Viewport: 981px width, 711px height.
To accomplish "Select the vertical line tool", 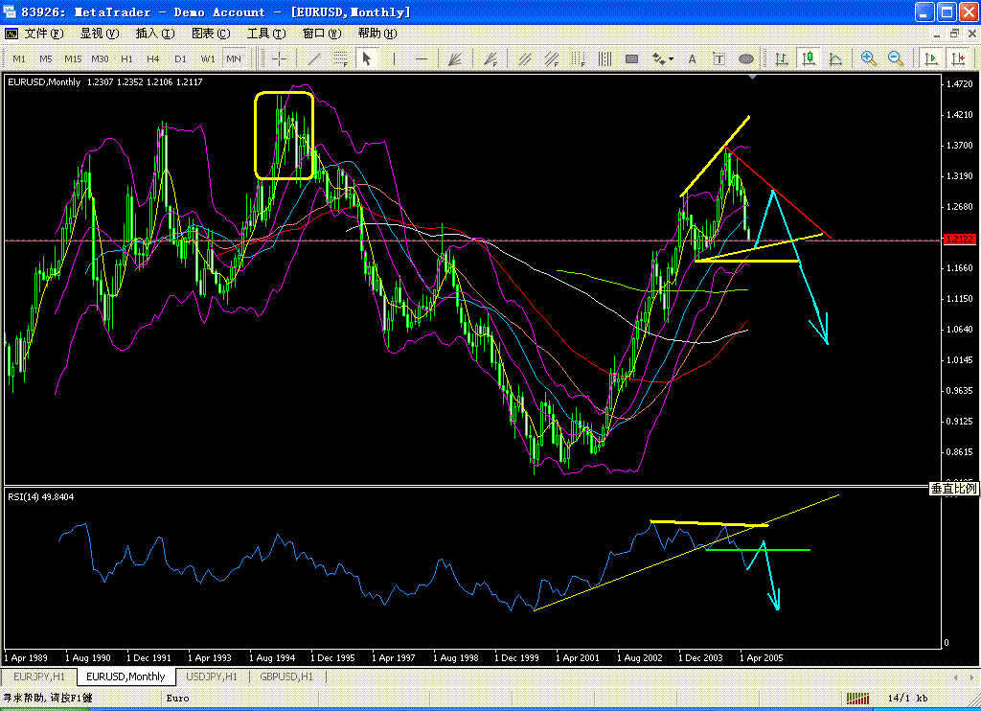I will [x=394, y=59].
